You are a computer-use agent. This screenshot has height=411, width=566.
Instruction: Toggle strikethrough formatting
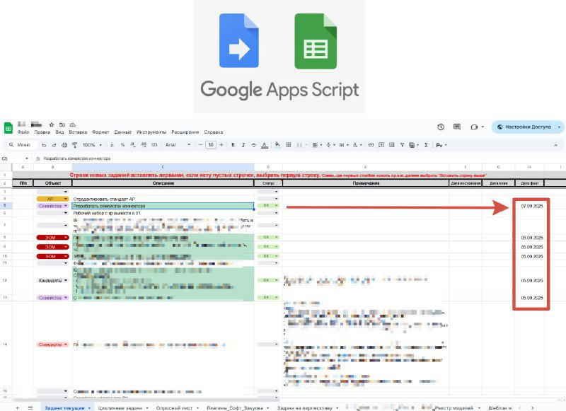pyautogui.click(x=254, y=145)
